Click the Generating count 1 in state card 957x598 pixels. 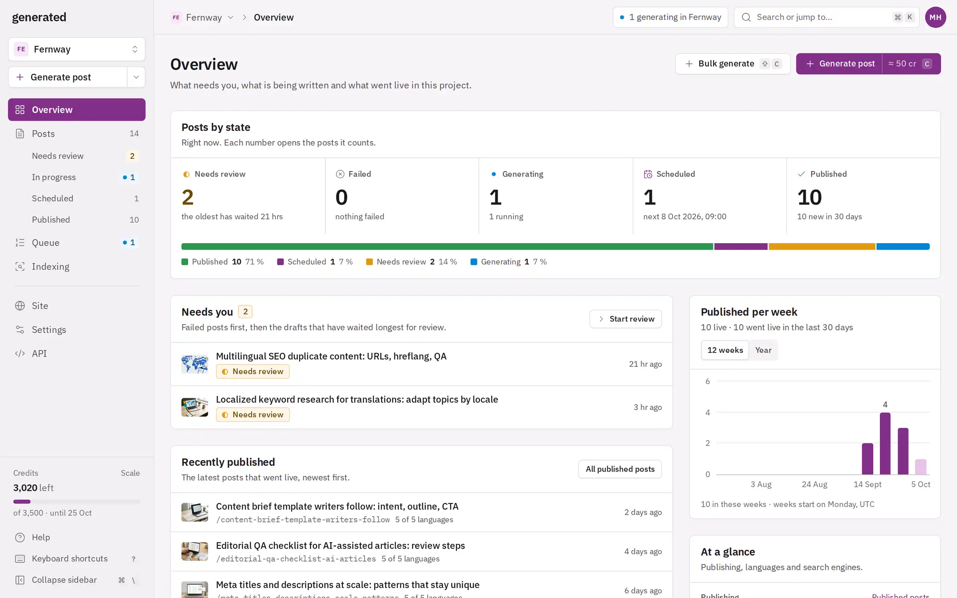click(495, 197)
